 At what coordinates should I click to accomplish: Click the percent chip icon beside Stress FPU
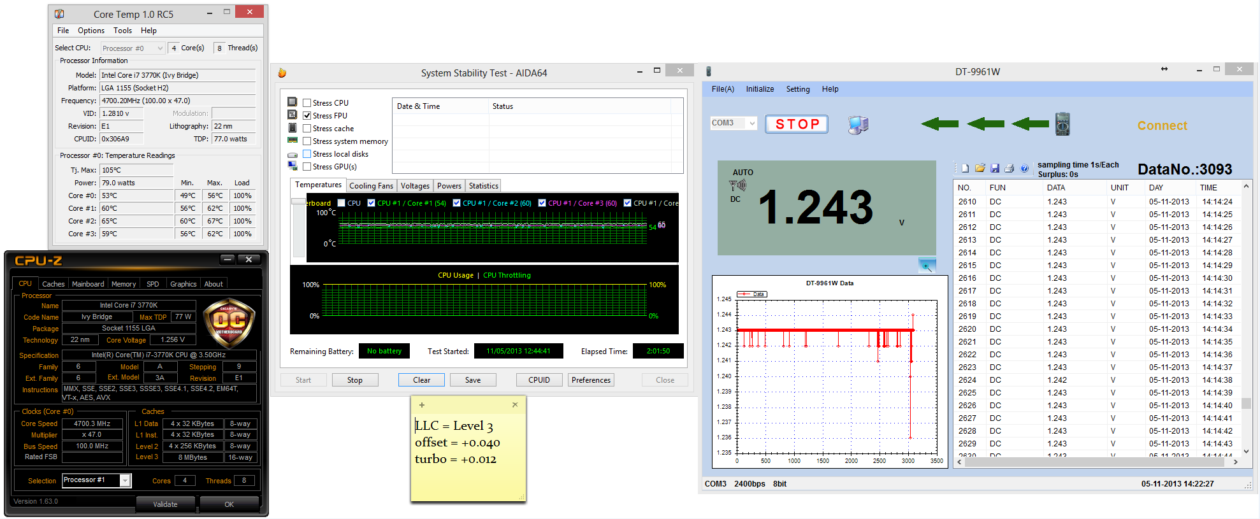click(x=293, y=115)
